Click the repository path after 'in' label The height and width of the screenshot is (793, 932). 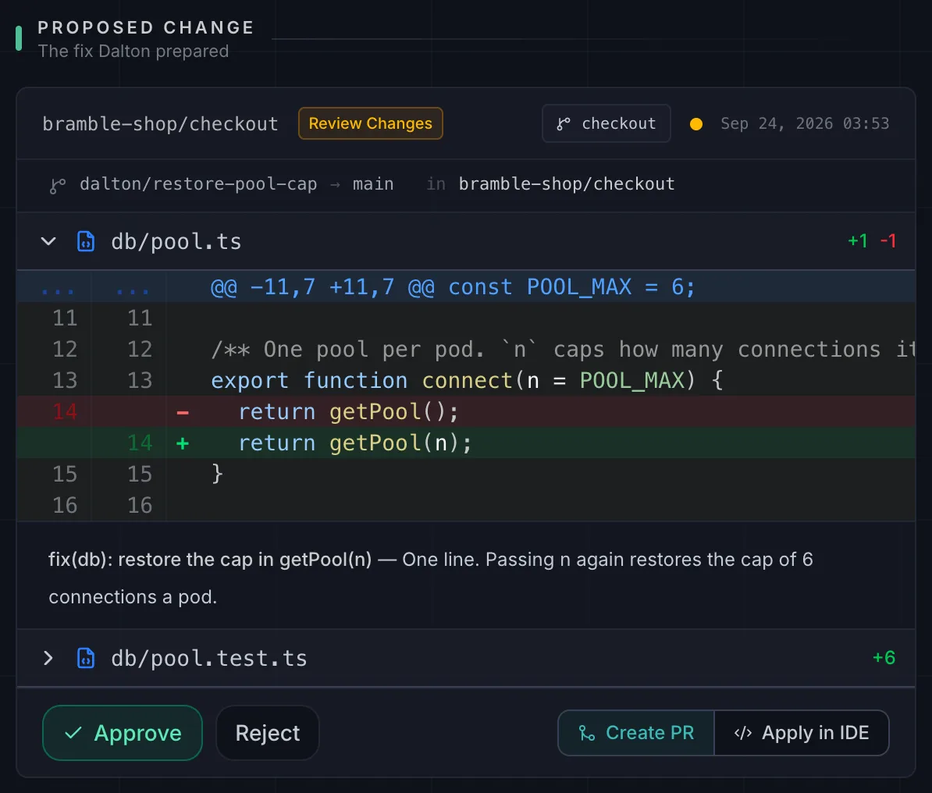coord(567,184)
